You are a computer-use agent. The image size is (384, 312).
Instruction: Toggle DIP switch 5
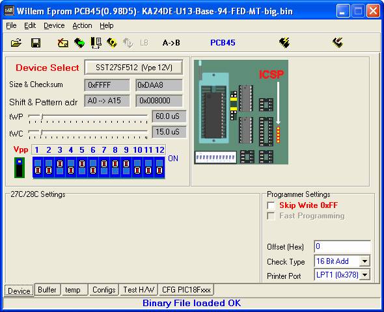(x=82, y=167)
